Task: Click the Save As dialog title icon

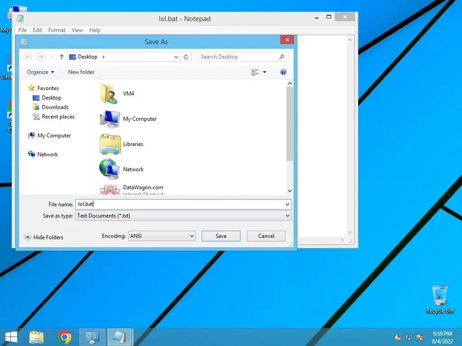Action: point(24,41)
